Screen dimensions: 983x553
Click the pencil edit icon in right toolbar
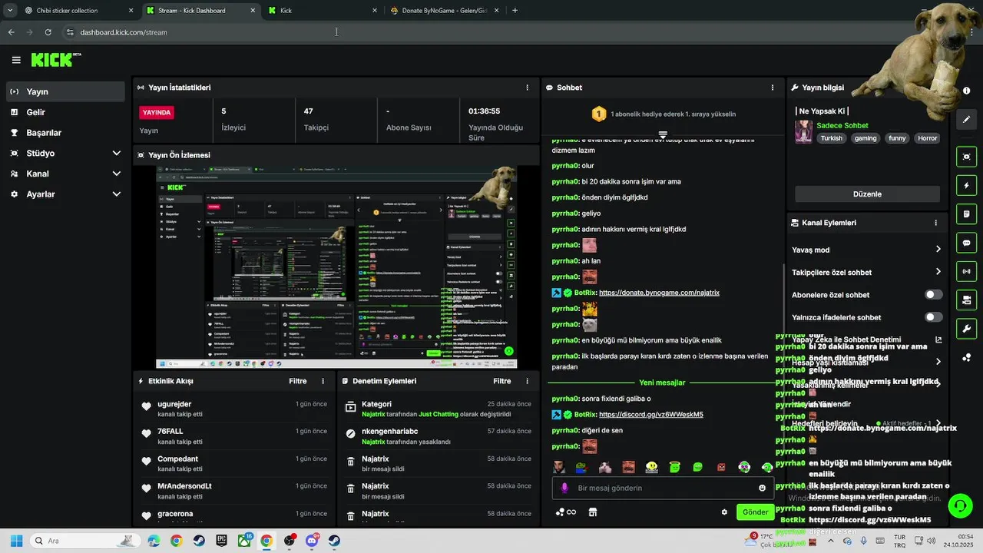pos(966,120)
